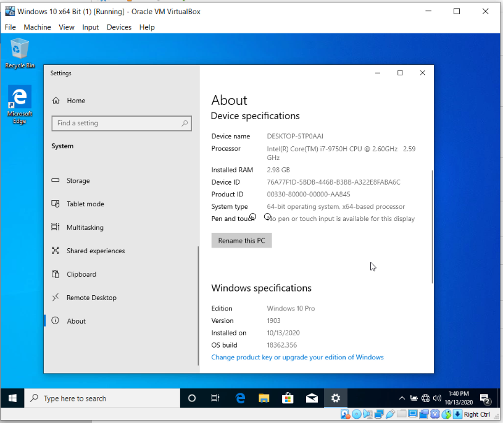Click the VirtualBox USB status icon
Image resolution: width=503 pixels, height=423 pixels.
point(391,414)
